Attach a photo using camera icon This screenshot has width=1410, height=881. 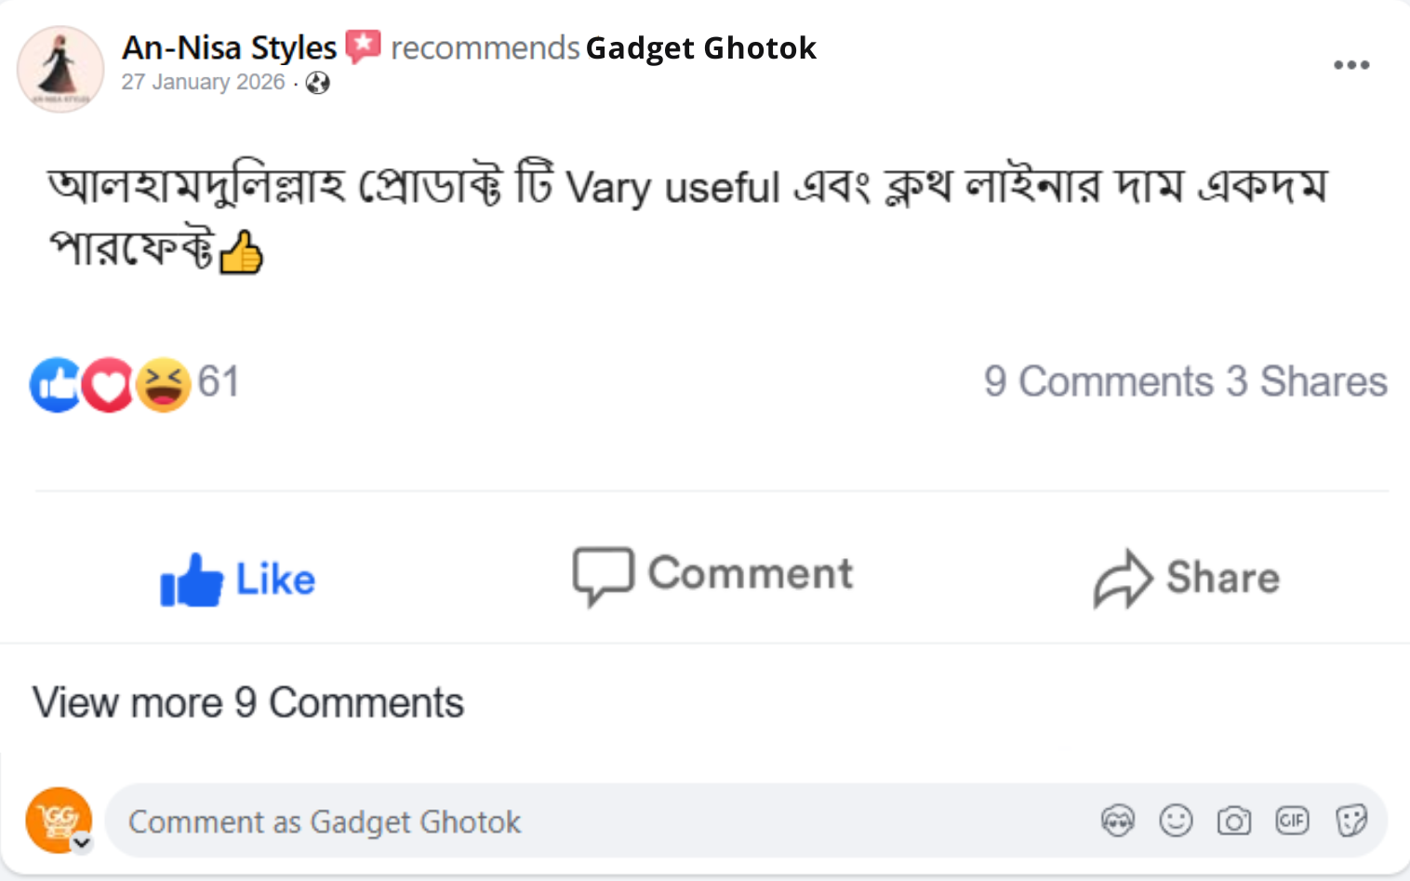click(x=1233, y=821)
